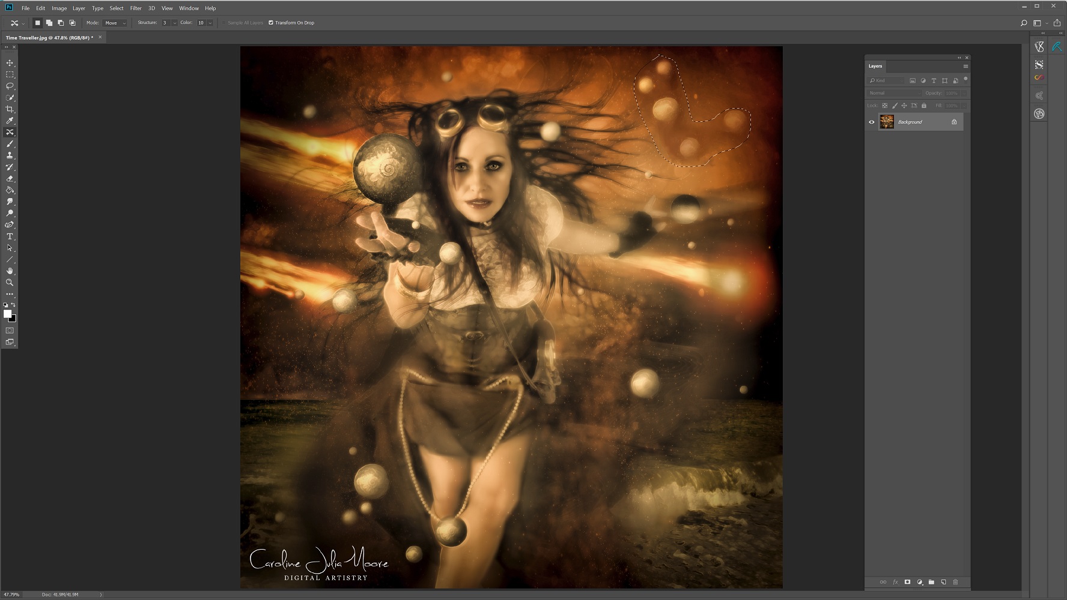Open the Layers panel options menu
1067x600 pixels.
click(x=965, y=66)
